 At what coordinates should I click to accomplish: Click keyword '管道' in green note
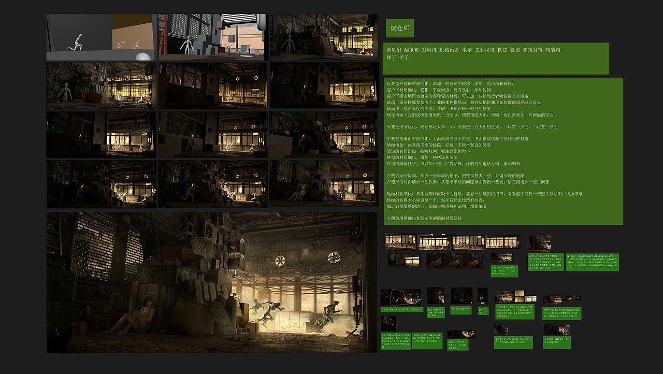click(515, 50)
